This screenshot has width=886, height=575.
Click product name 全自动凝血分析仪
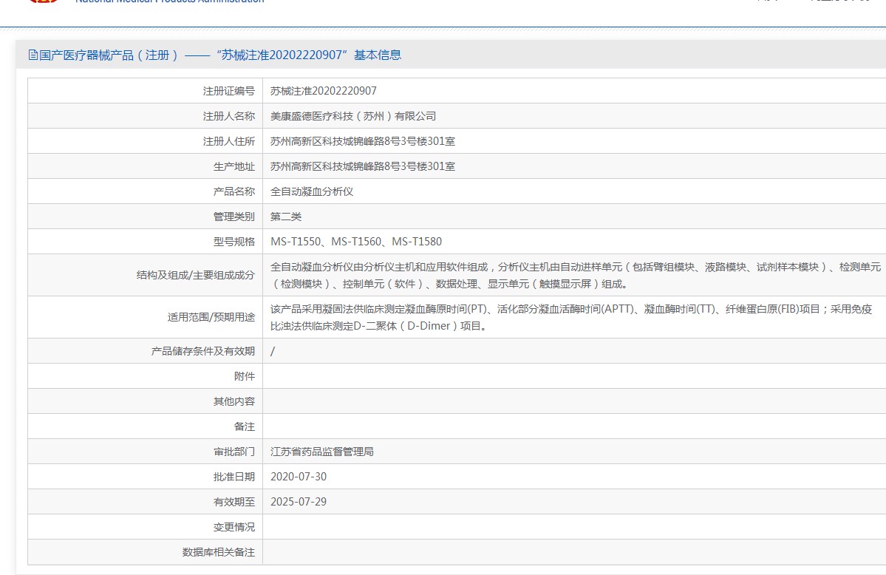tap(312, 191)
